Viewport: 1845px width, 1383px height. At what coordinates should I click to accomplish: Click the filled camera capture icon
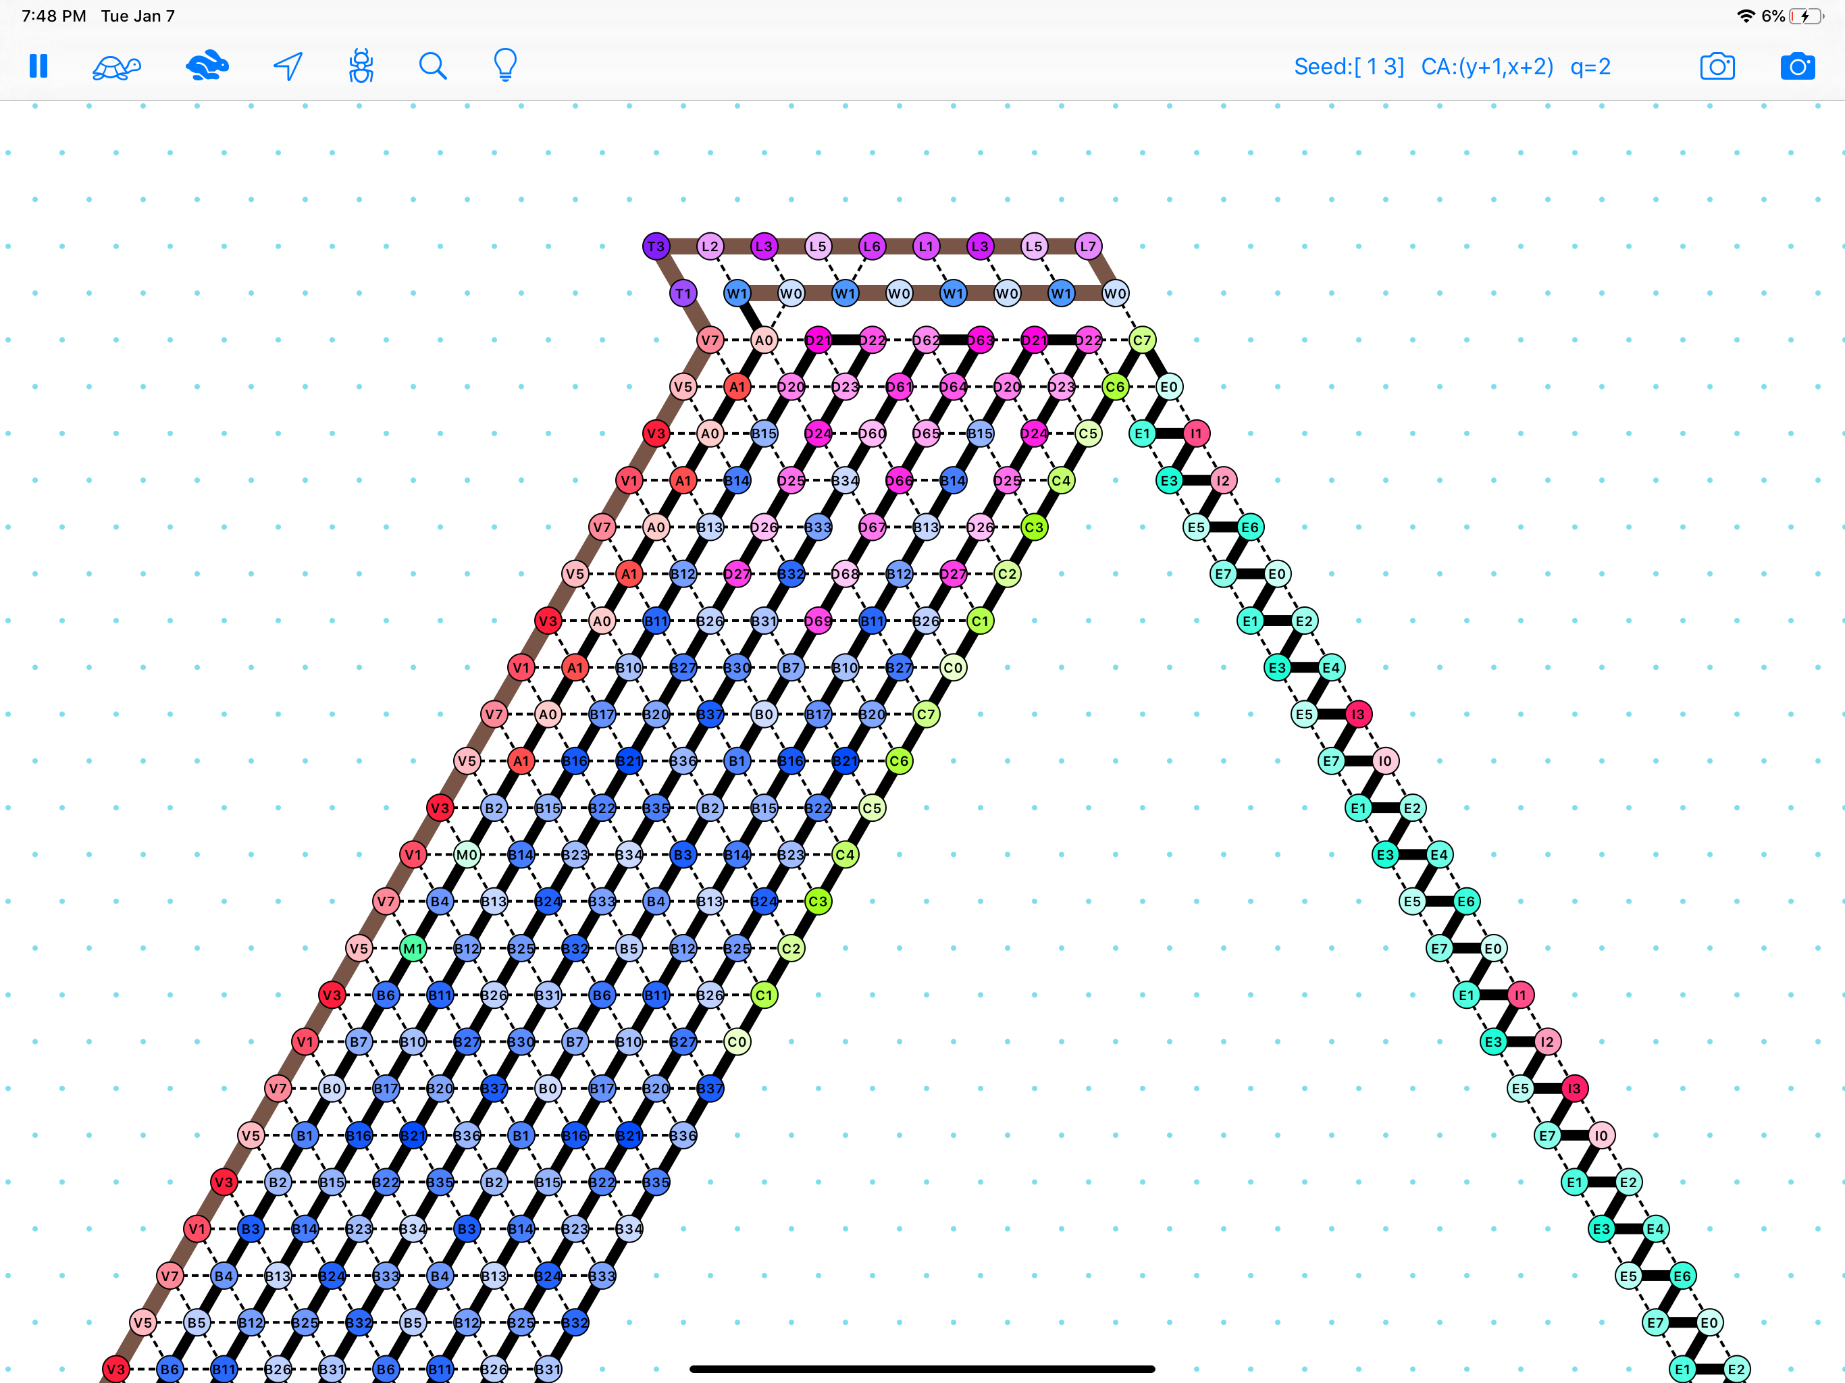[1798, 66]
